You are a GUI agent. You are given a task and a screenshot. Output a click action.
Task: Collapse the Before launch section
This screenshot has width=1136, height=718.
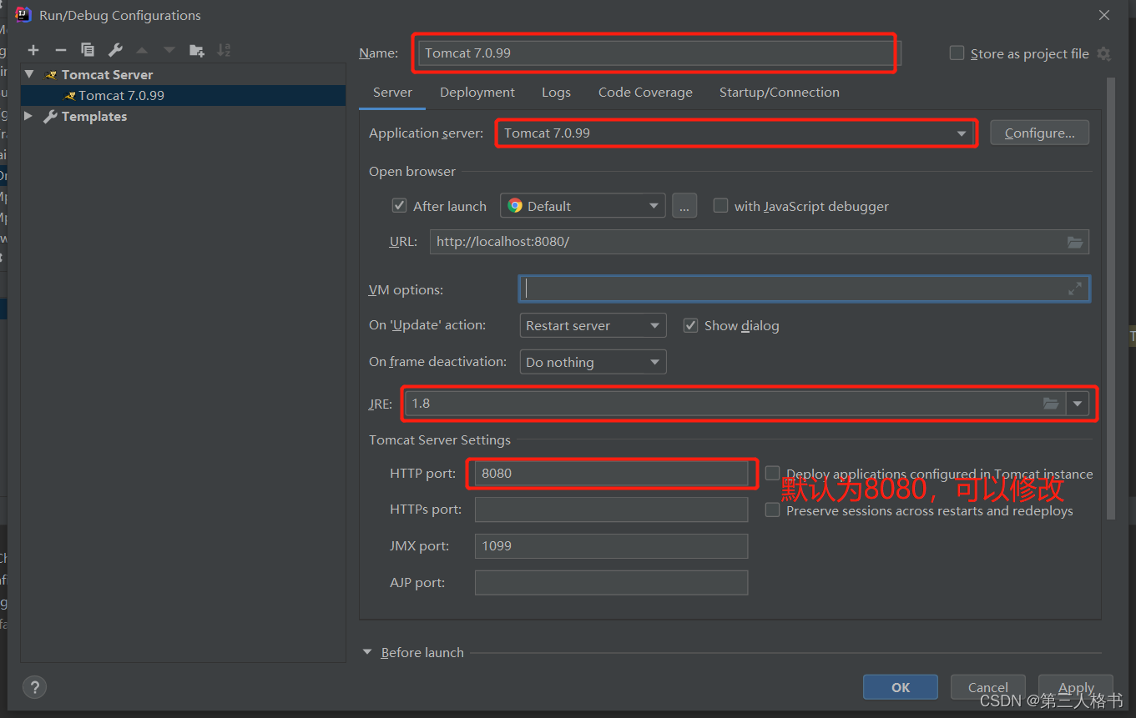click(367, 652)
